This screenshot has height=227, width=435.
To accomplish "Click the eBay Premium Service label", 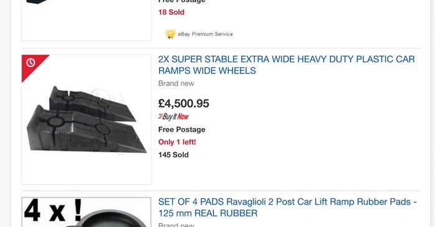I will (205, 34).
